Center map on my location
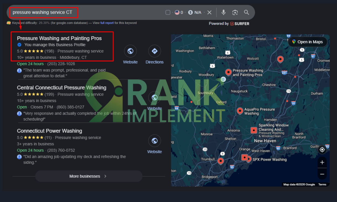This screenshot has height=202, width=337. (x=322, y=149)
